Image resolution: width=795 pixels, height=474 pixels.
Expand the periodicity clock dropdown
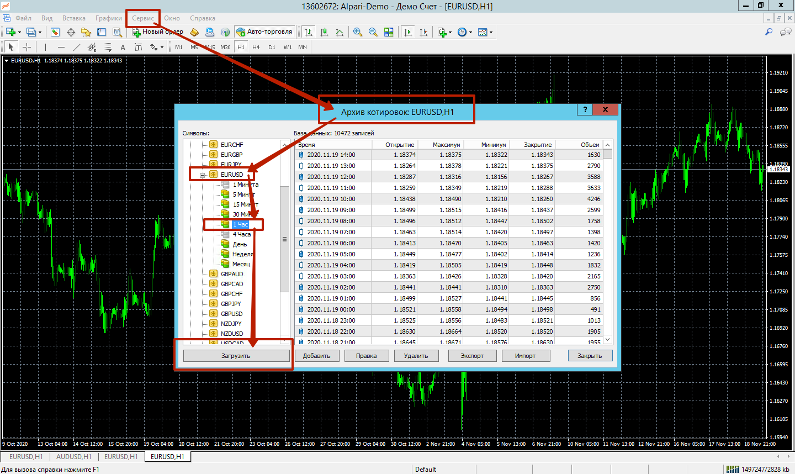point(470,32)
